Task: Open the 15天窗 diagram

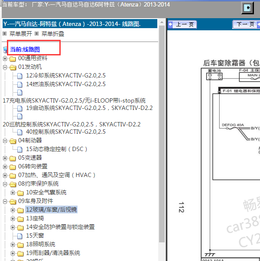Action: click(x=35, y=236)
